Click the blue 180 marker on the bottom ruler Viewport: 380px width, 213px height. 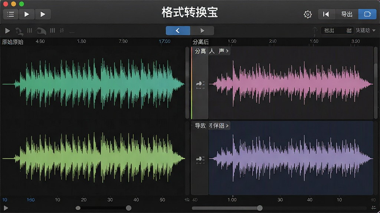(x=31, y=200)
